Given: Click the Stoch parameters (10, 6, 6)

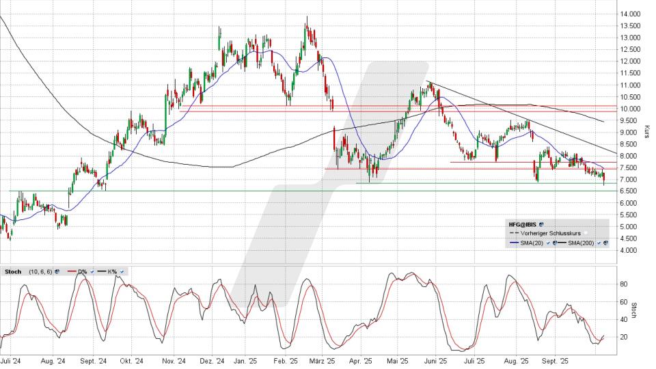Looking at the screenshot, I should [x=40, y=272].
